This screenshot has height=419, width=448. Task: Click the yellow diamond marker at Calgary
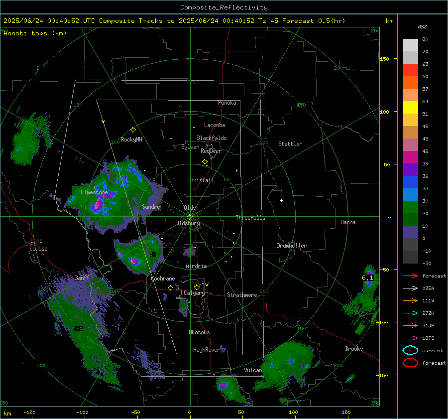pyautogui.click(x=197, y=287)
